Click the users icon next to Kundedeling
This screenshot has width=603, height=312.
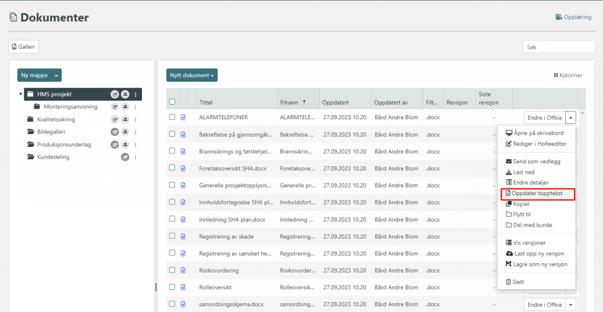point(125,157)
